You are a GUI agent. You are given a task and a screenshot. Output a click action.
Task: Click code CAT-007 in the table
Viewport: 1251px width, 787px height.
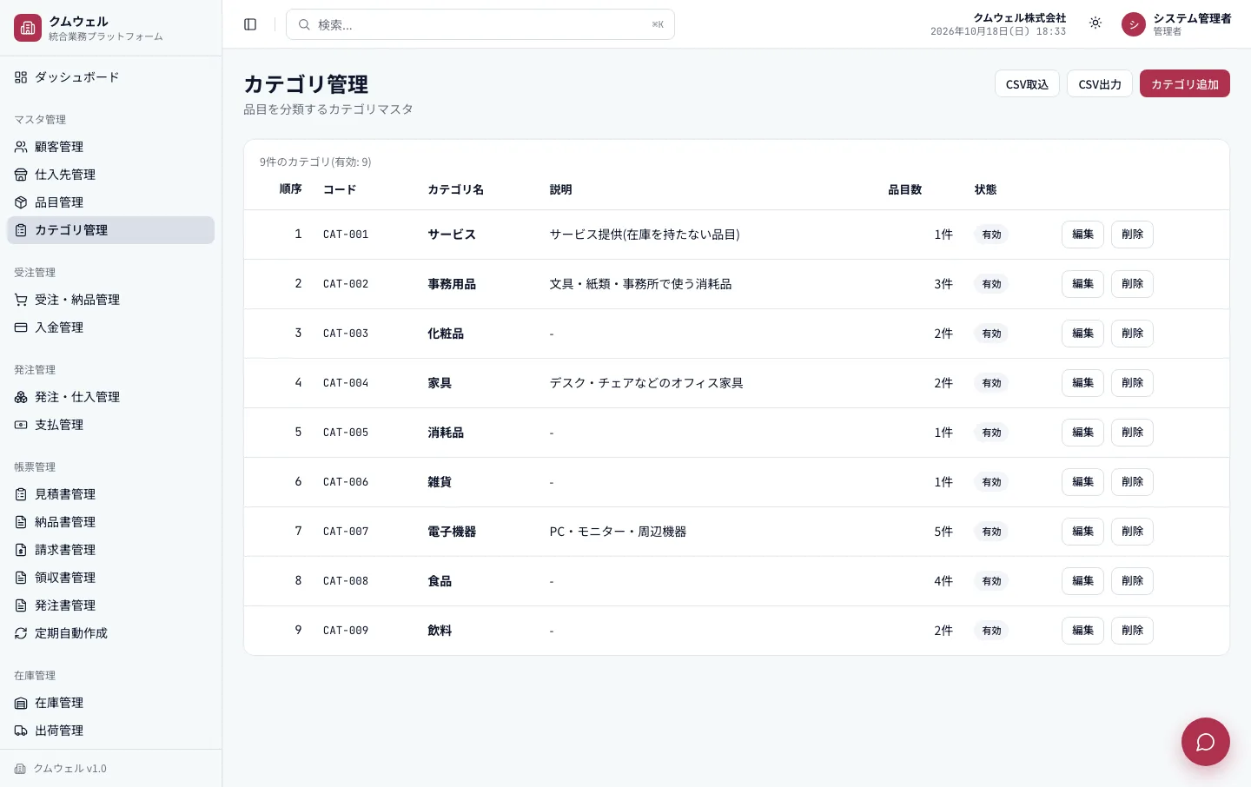click(346, 532)
